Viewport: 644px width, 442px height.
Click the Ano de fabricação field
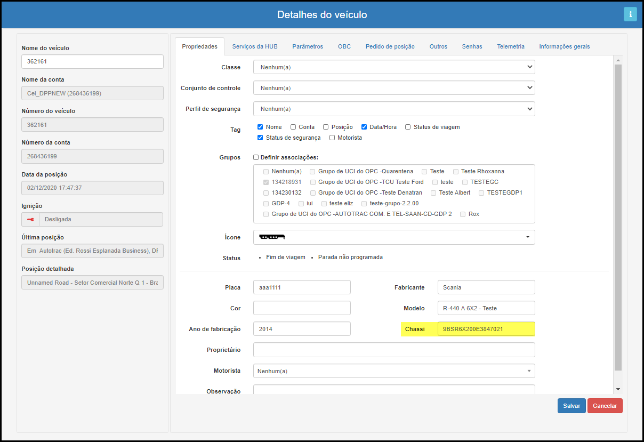302,329
